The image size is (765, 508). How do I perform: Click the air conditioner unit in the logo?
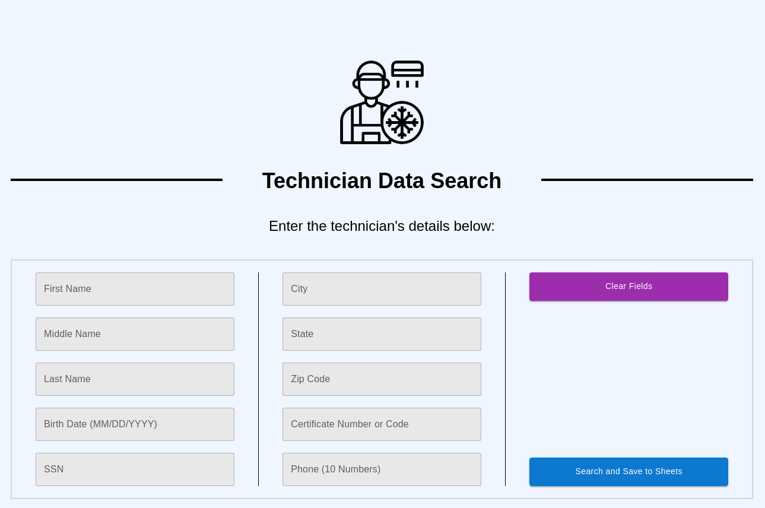[407, 69]
